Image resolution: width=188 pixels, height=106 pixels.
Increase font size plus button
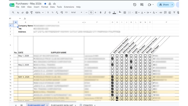coord(95,12)
